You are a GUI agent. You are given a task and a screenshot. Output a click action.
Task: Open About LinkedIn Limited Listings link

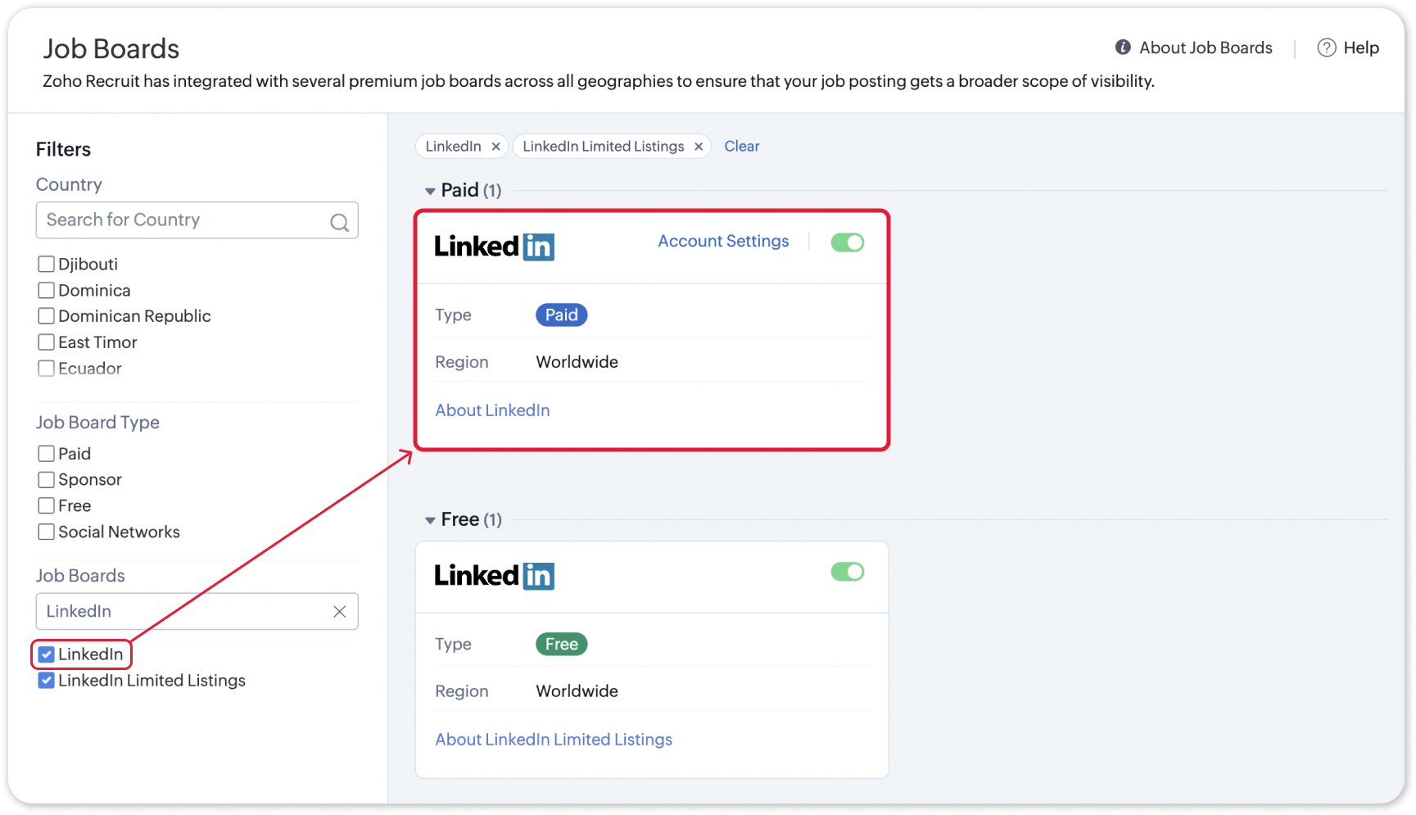click(554, 740)
